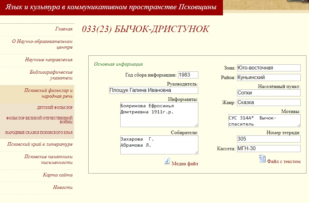
Task: Go to 'Псковский край в литературе'
Action: click(x=40, y=144)
